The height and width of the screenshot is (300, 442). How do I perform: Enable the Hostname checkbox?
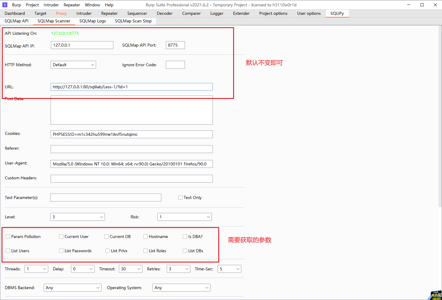coord(146,236)
